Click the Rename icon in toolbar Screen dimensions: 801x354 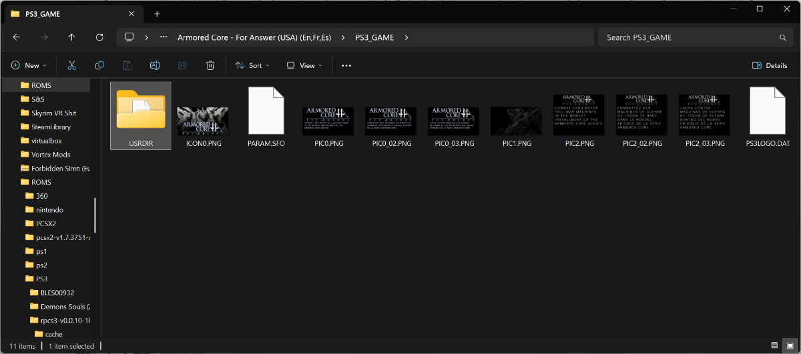(155, 65)
